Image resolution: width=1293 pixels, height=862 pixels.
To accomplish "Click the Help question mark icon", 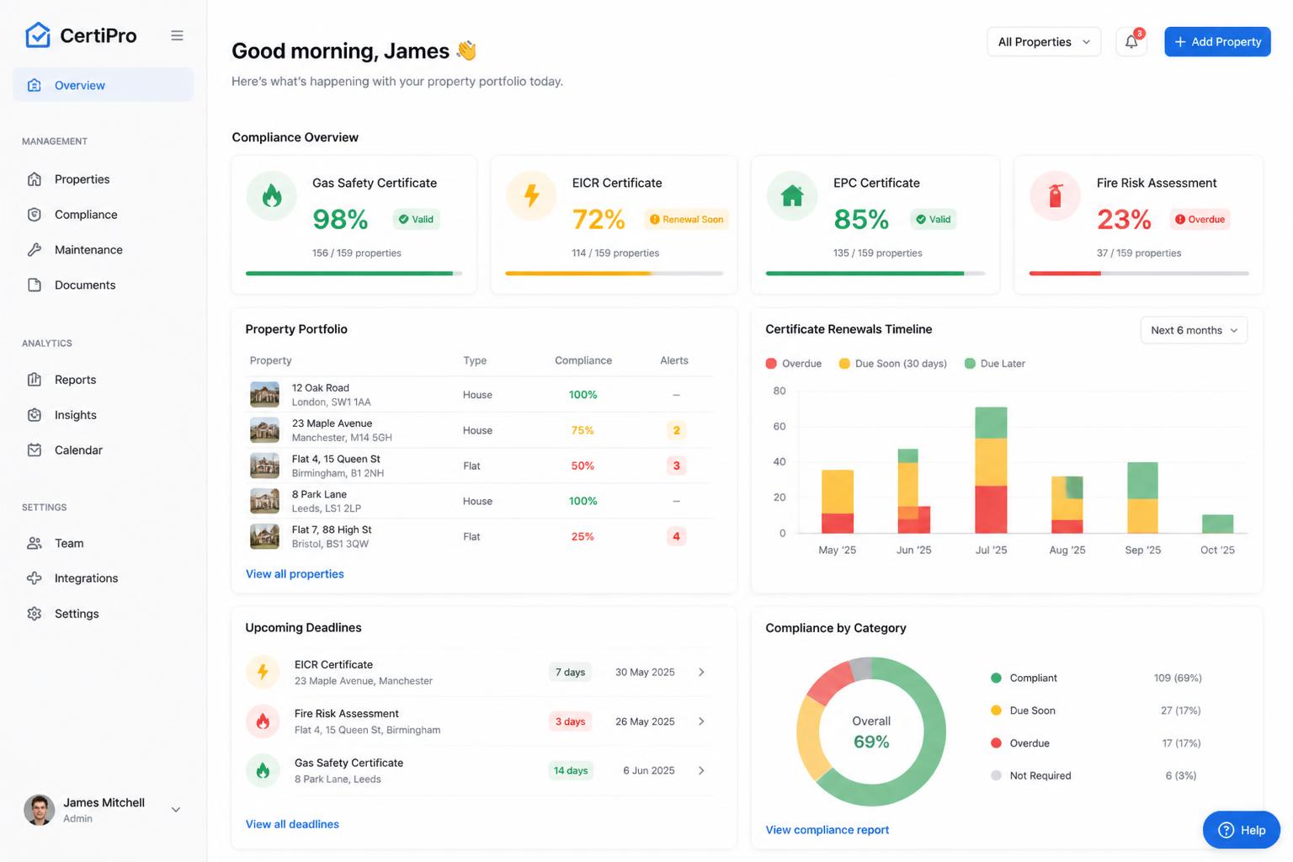I will point(1226,830).
